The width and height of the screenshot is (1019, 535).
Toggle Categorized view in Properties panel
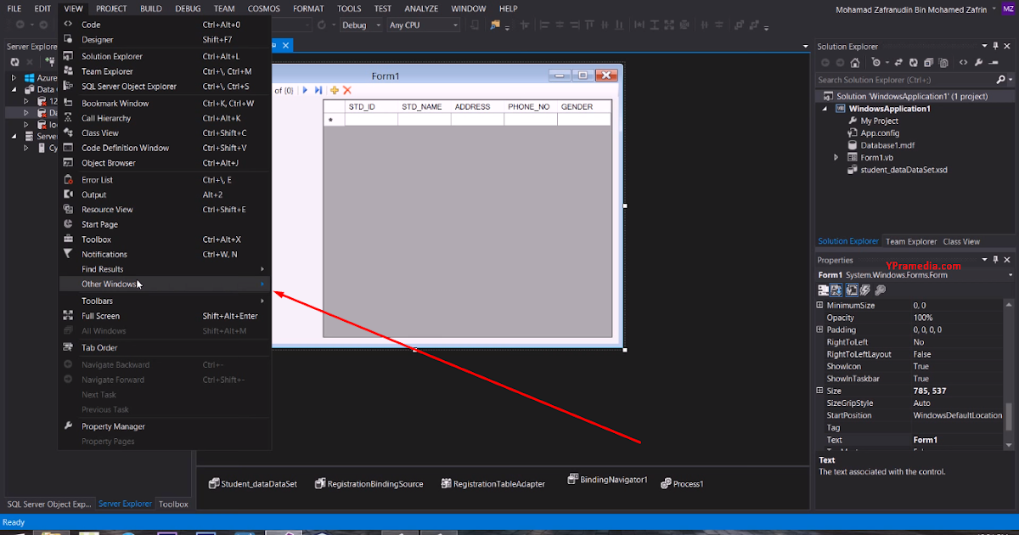click(x=823, y=289)
